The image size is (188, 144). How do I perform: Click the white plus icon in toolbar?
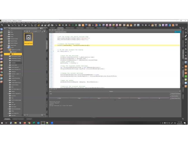[x=146, y=25]
